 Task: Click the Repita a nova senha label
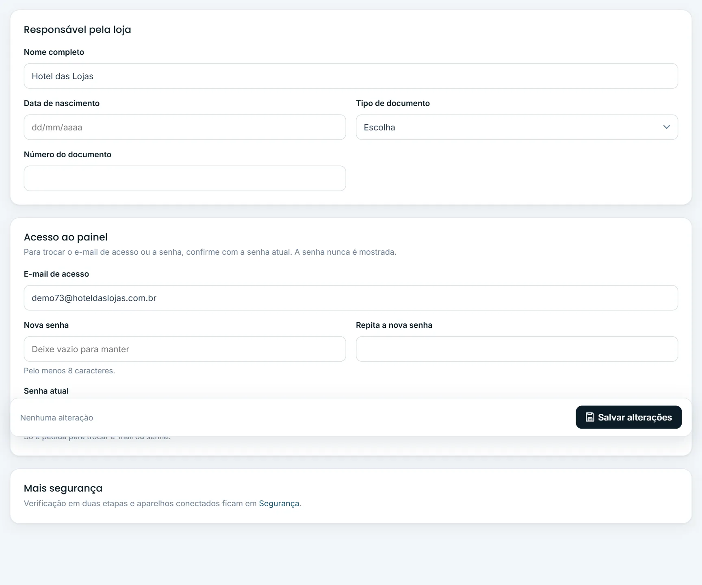tap(394, 325)
